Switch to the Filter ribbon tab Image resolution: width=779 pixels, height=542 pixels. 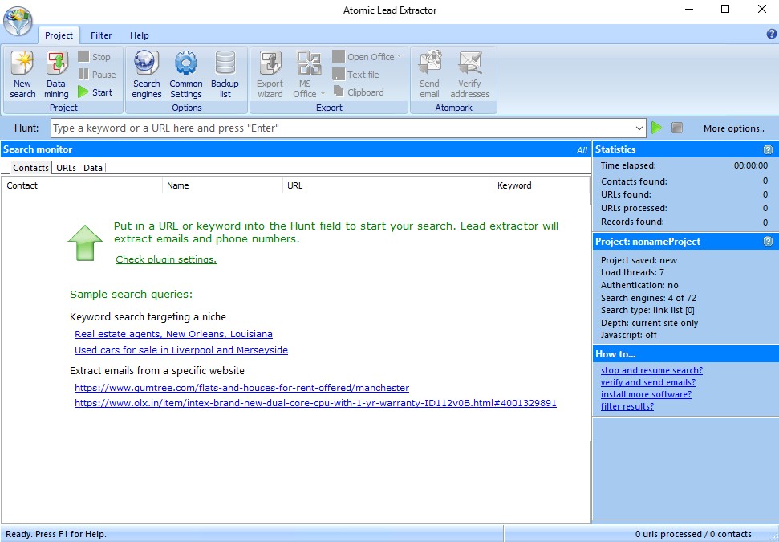pyautogui.click(x=101, y=35)
